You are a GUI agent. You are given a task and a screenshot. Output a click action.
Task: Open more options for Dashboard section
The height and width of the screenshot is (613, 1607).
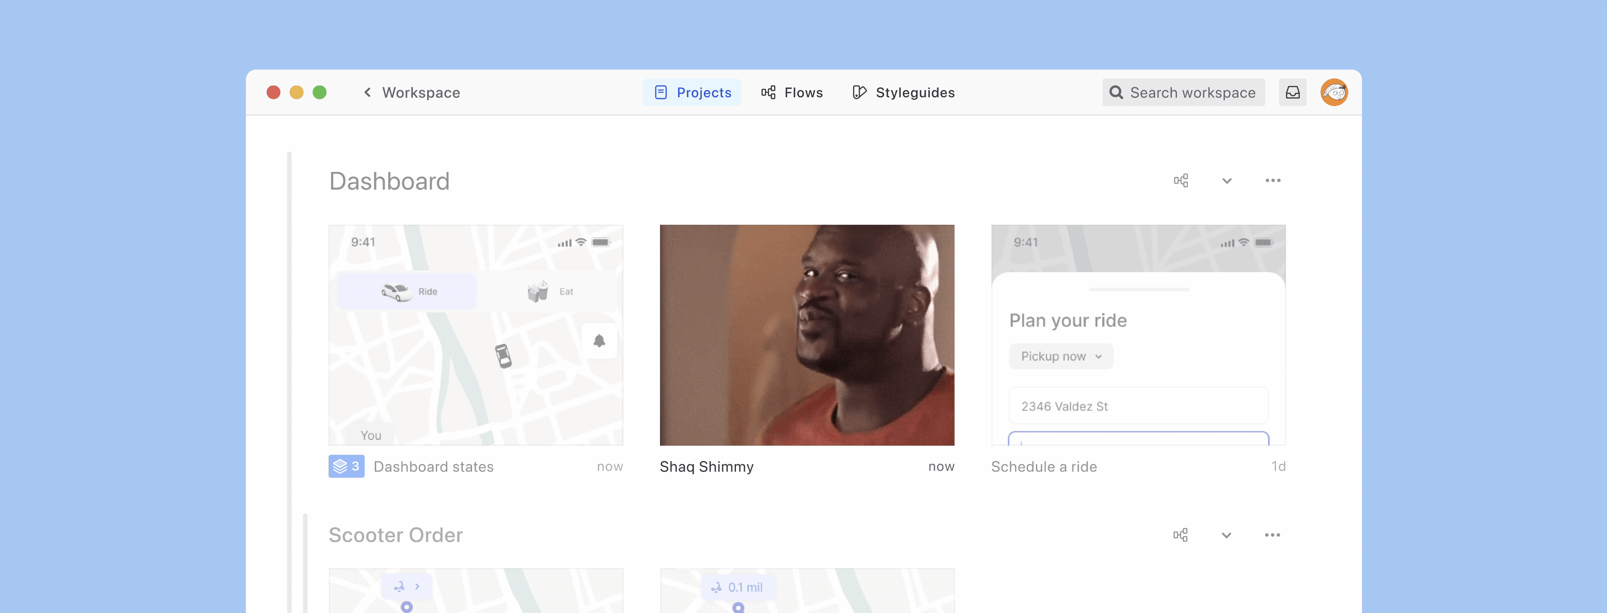pyautogui.click(x=1273, y=181)
